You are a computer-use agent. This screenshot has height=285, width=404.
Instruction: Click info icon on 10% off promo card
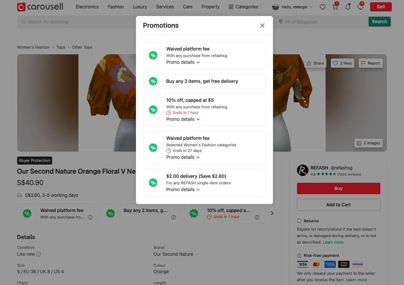tap(257, 217)
